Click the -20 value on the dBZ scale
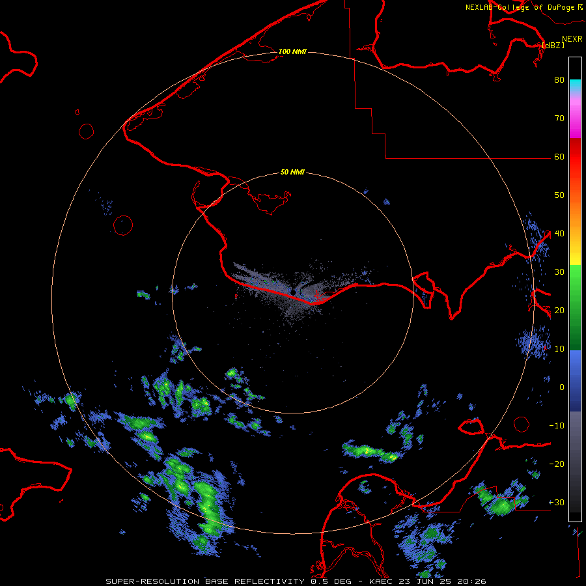Screen dimensions: 586x586 click(x=557, y=464)
